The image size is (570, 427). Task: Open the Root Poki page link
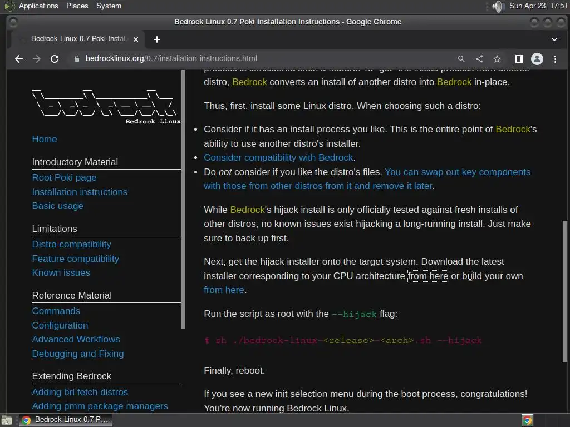click(x=65, y=177)
